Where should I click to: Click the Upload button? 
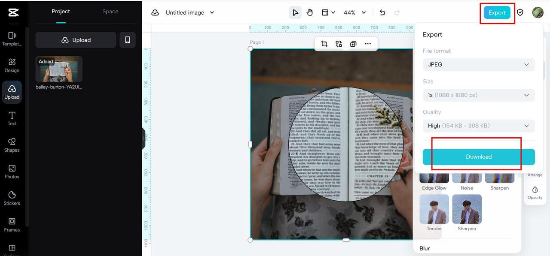click(76, 40)
